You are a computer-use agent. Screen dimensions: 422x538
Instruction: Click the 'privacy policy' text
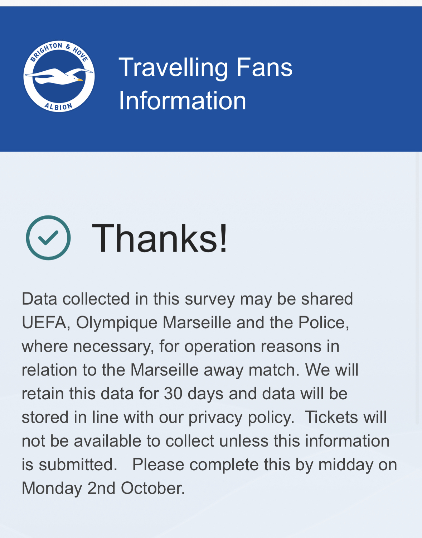click(x=241, y=417)
